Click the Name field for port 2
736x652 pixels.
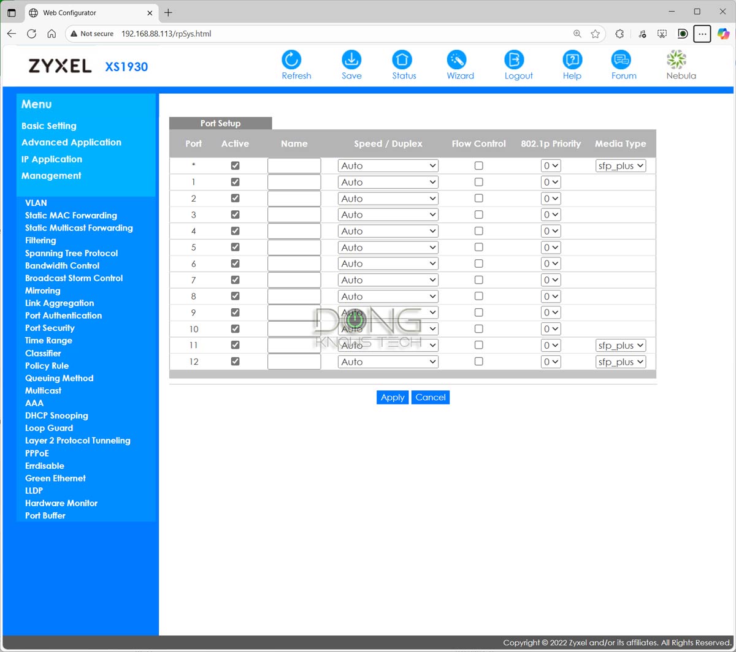(x=294, y=198)
